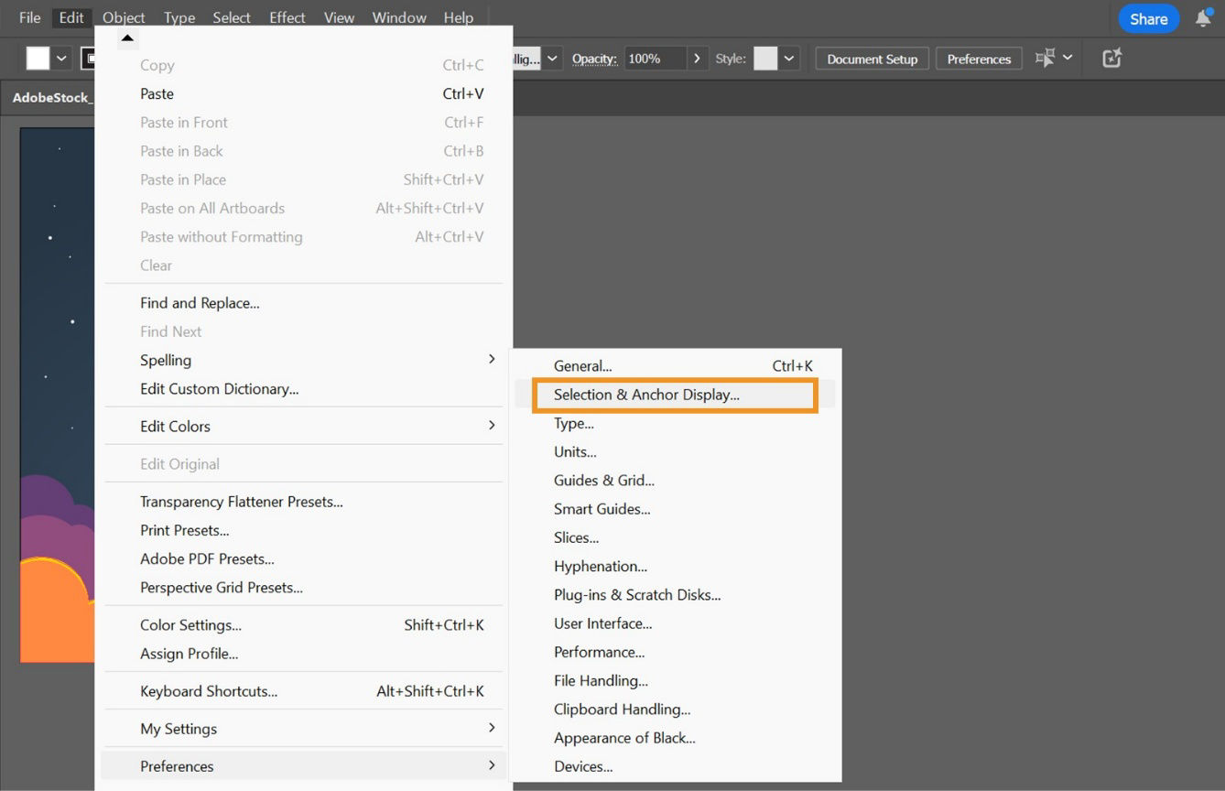Click the Document Setup button
The image size is (1225, 791).
point(871,58)
